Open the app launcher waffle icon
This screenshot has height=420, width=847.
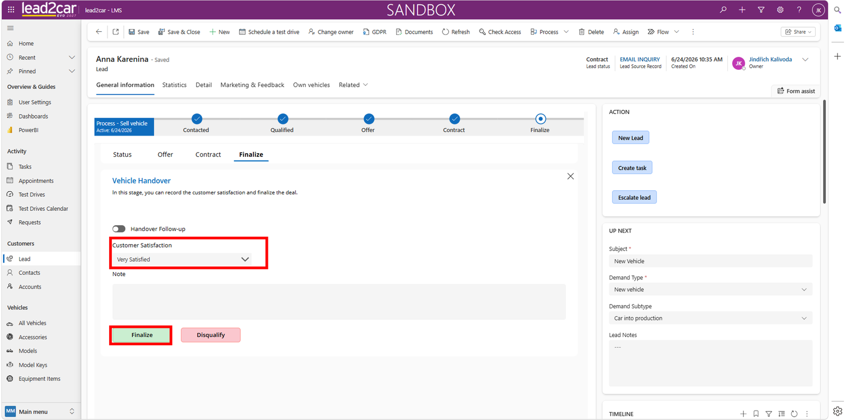click(x=11, y=10)
